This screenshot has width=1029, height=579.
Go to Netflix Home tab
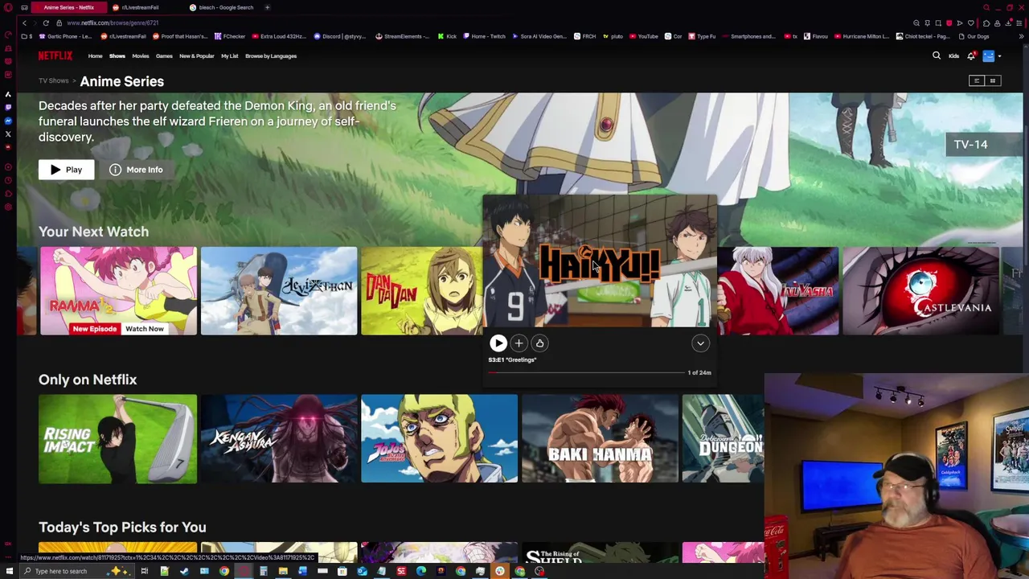pos(95,55)
